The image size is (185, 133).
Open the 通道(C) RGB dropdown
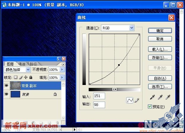(132, 28)
